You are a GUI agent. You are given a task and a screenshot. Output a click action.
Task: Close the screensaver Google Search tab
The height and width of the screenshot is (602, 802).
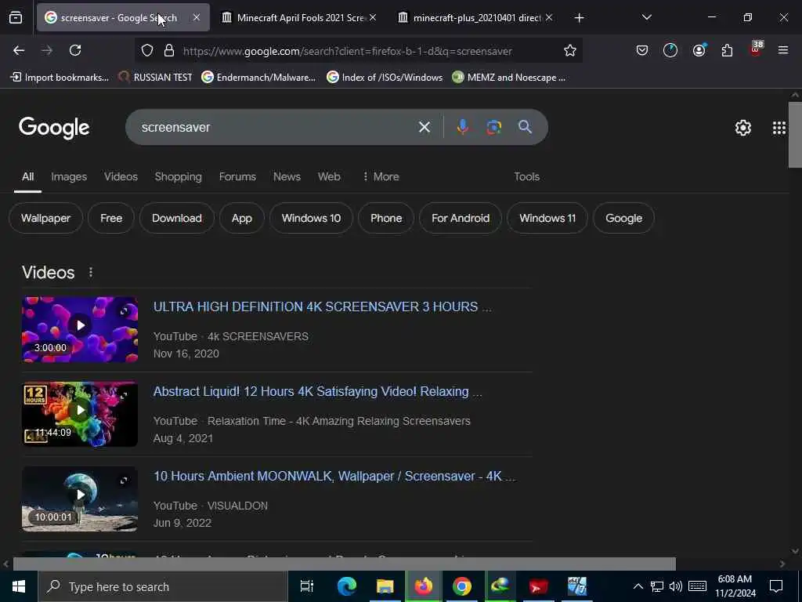pyautogui.click(x=197, y=17)
